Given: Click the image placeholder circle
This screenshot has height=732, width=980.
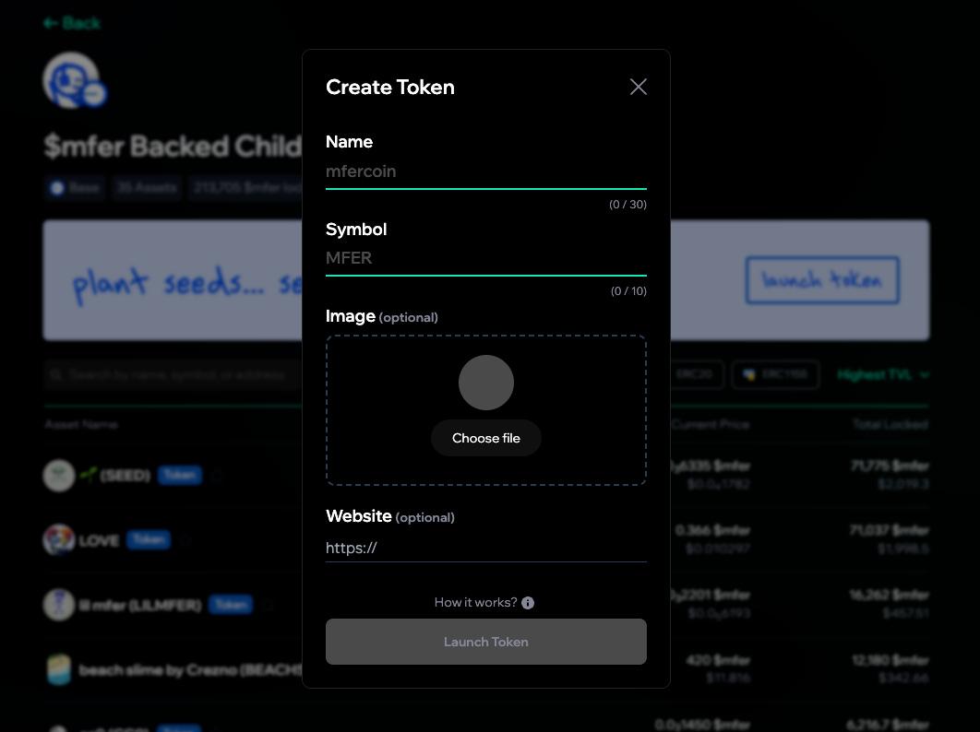Looking at the screenshot, I should click(x=485, y=383).
